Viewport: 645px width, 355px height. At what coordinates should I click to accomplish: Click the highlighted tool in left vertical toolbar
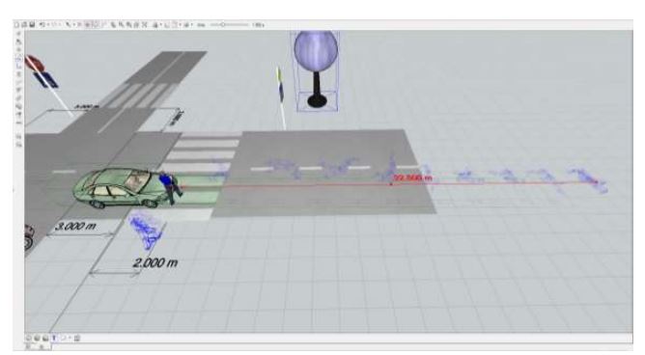[19, 58]
